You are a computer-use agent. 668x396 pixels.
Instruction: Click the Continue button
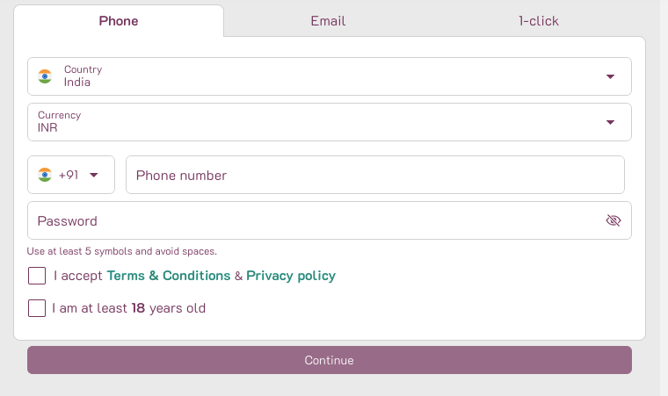tap(330, 360)
